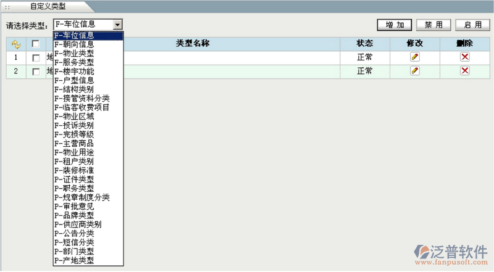
Task: Select F-完损等级 option
Action: pyautogui.click(x=88, y=134)
